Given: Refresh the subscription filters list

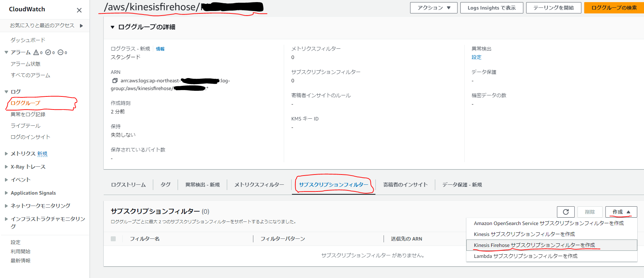Looking at the screenshot, I should tap(566, 212).
